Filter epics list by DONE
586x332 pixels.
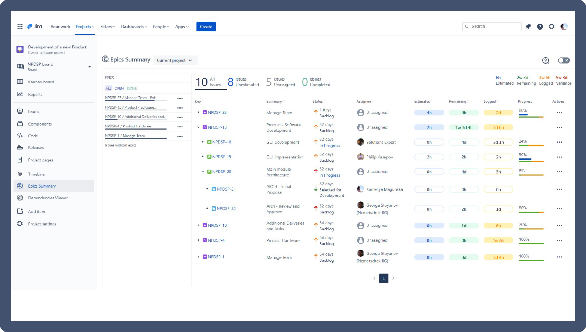[x=132, y=88]
